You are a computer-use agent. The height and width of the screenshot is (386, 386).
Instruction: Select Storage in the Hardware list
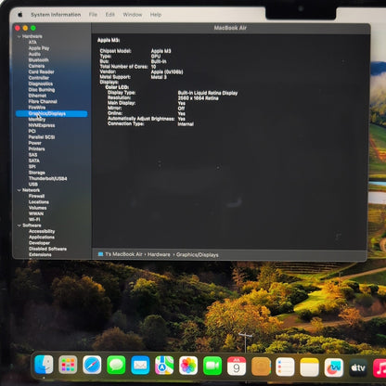click(x=37, y=173)
